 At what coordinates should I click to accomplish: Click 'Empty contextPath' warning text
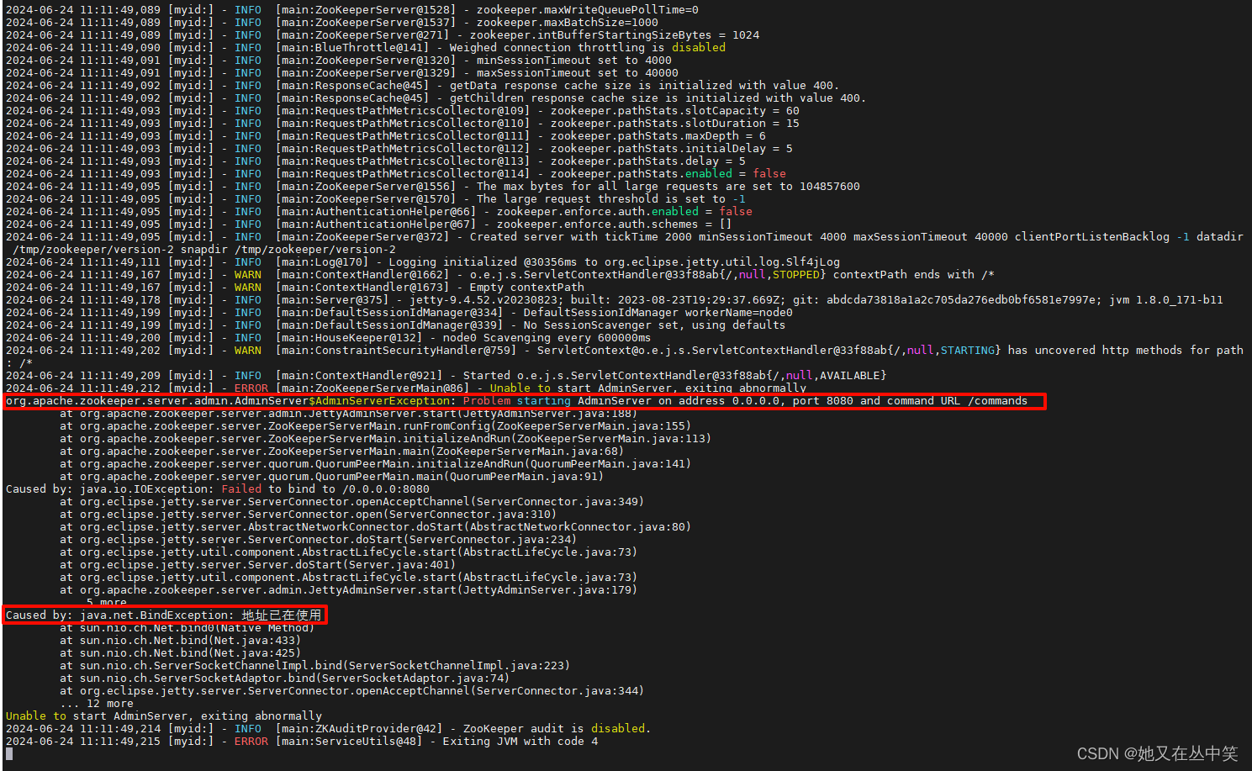tap(526, 288)
